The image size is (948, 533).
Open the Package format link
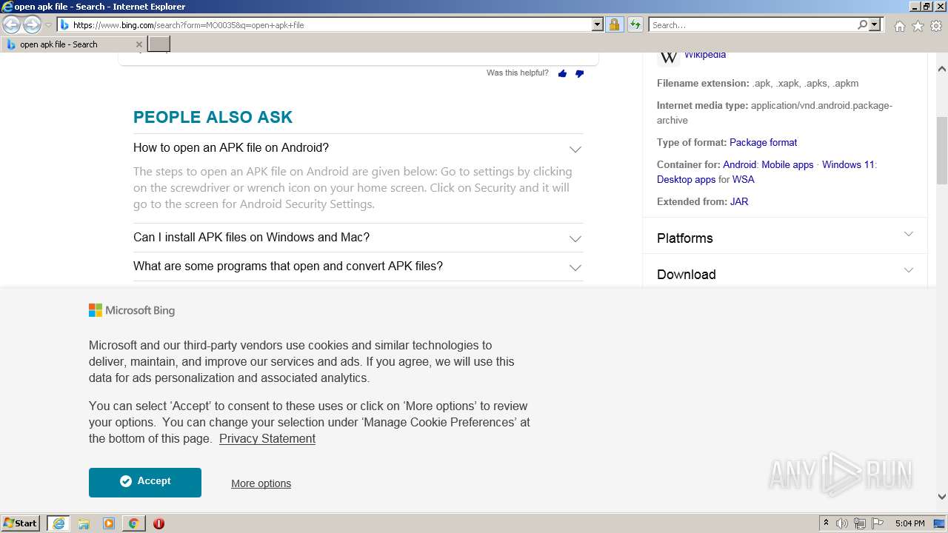coord(764,142)
